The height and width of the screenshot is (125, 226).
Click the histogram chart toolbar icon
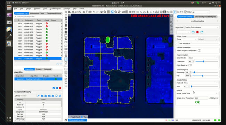coord(158,12)
